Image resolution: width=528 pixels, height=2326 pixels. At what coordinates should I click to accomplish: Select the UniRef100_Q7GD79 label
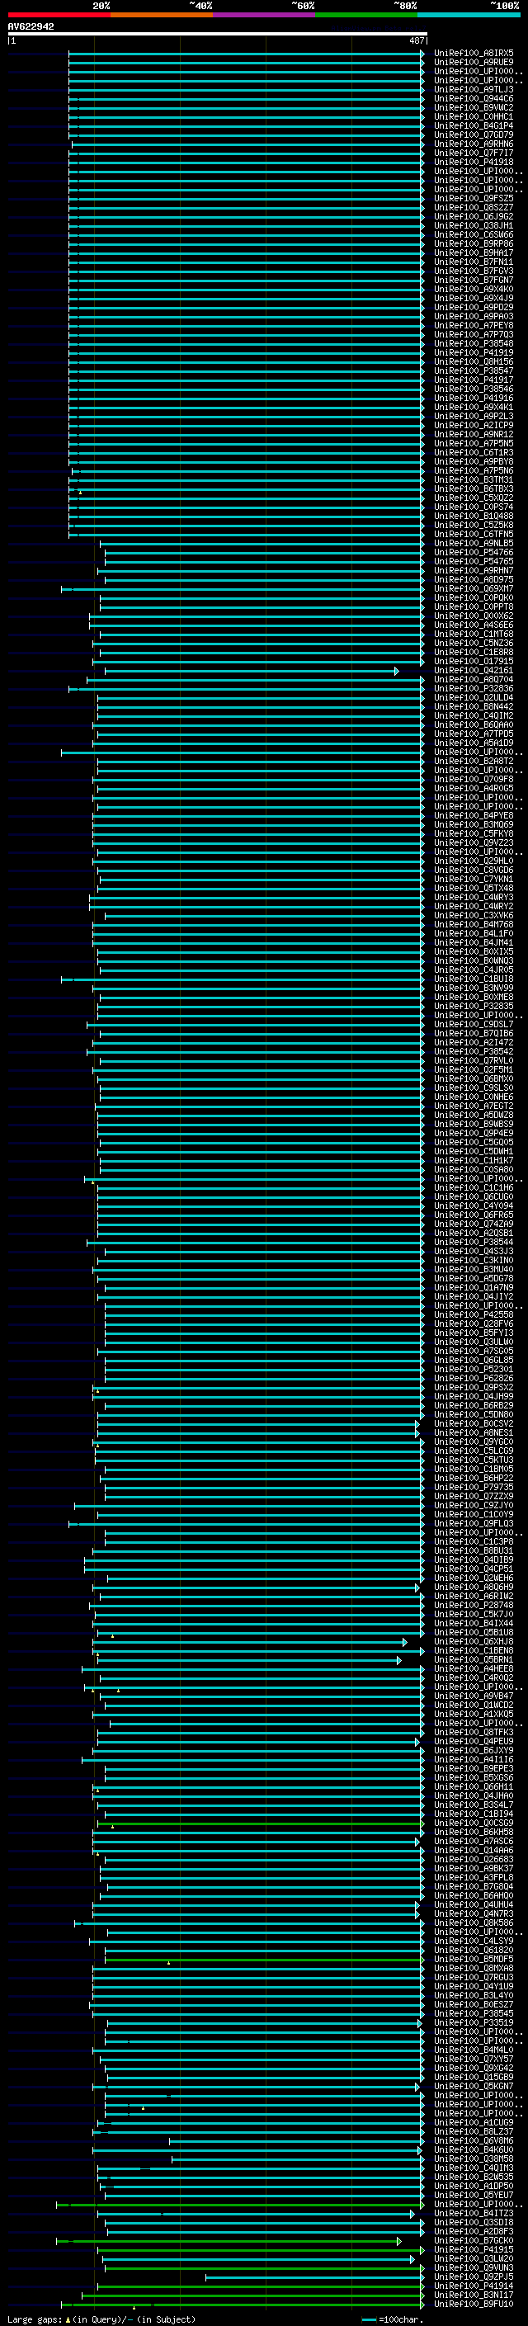tap(474, 134)
